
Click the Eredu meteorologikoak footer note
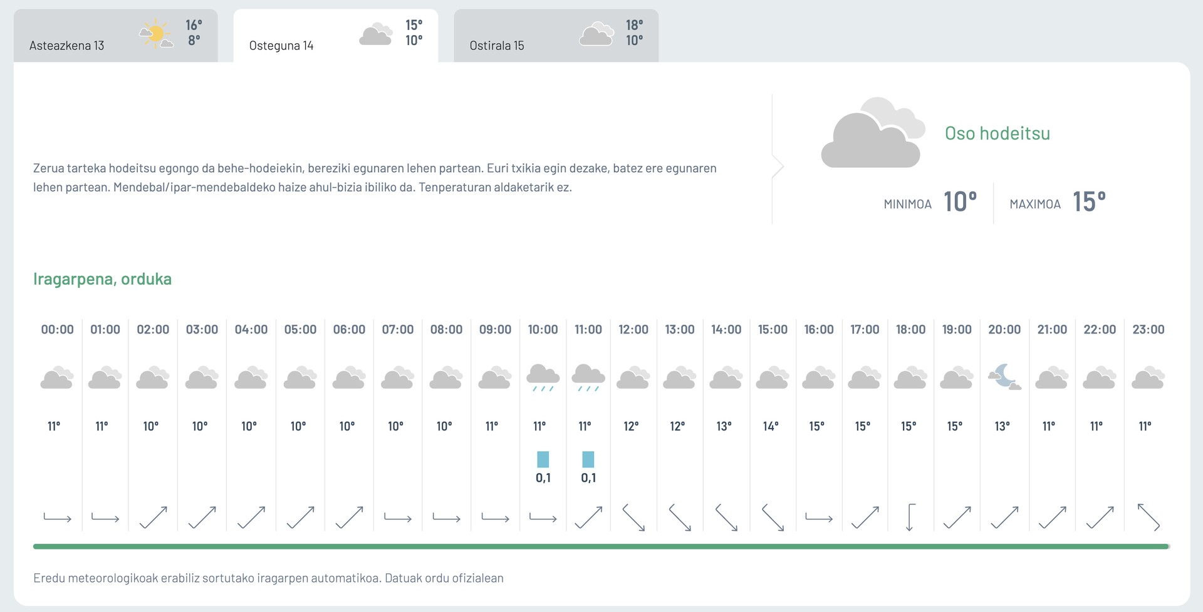[268, 578]
